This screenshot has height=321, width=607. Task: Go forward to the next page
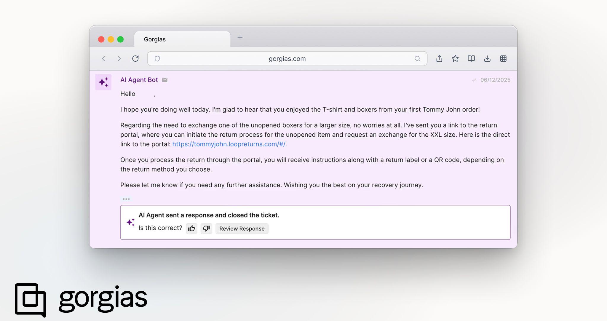point(119,59)
